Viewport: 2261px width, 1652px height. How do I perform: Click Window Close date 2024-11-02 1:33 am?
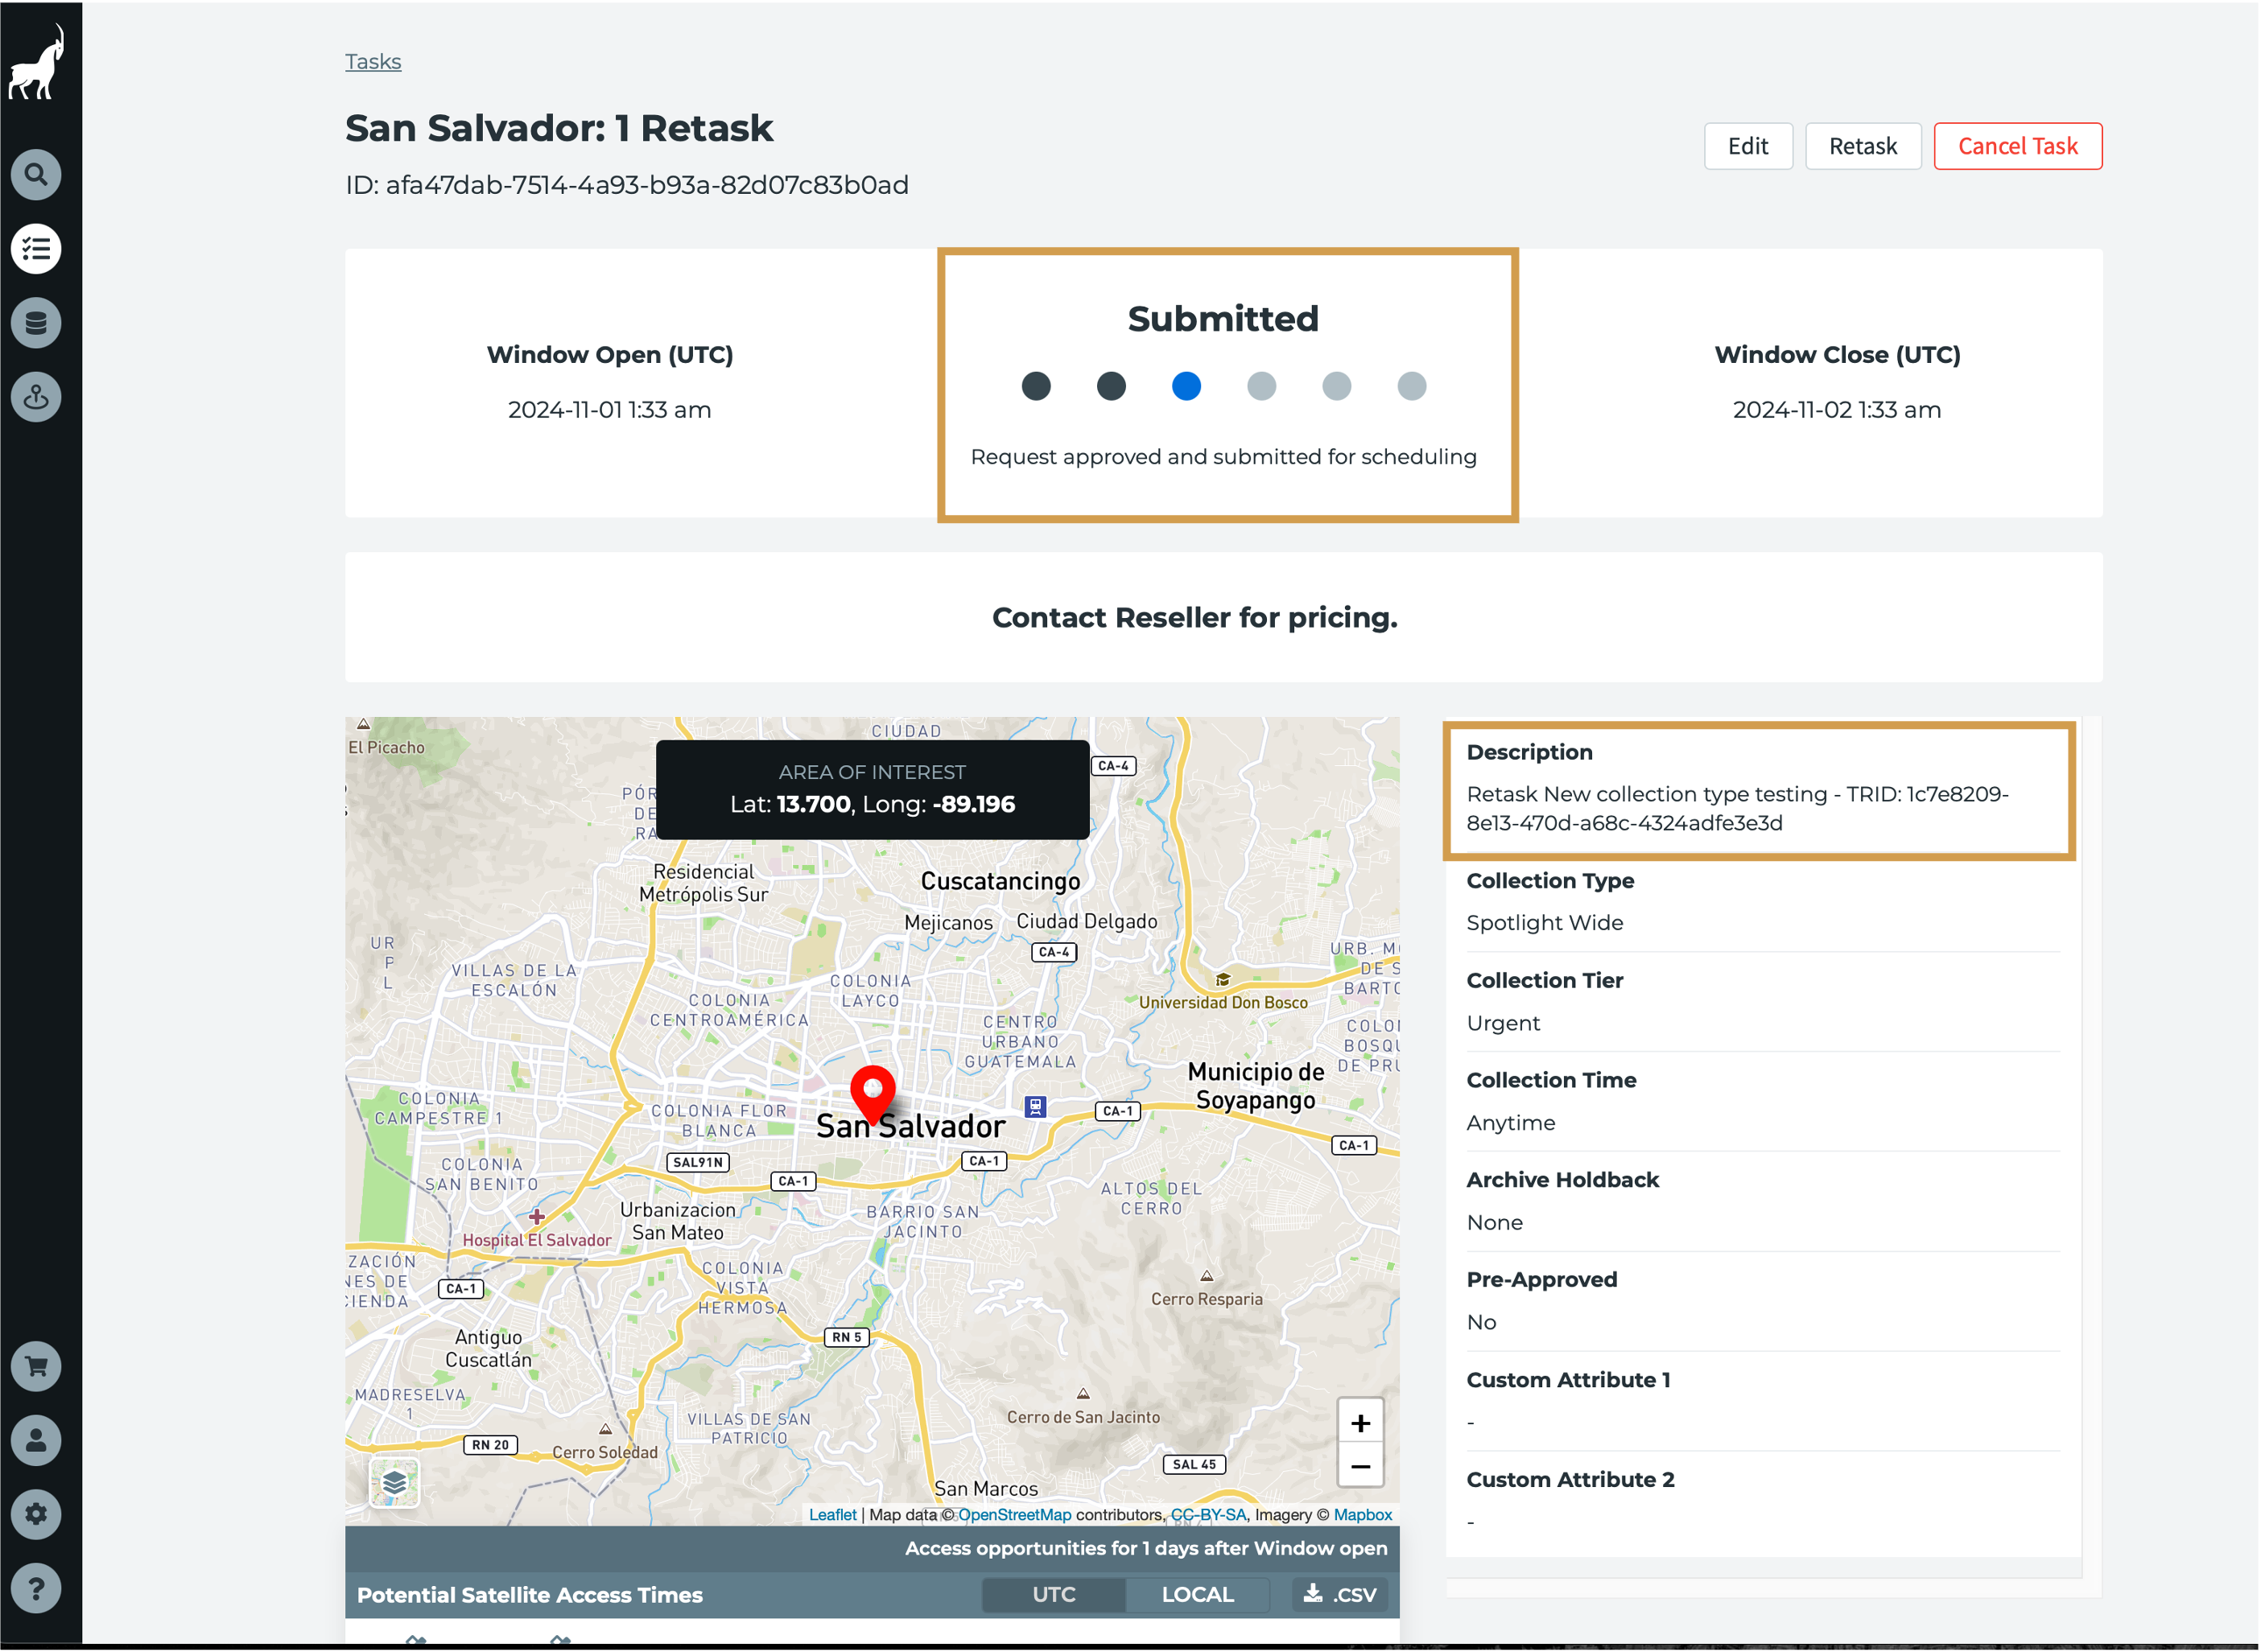click(1837, 410)
